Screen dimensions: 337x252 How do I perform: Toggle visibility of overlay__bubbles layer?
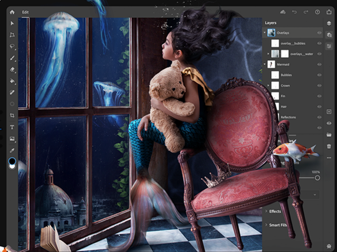click(x=319, y=43)
